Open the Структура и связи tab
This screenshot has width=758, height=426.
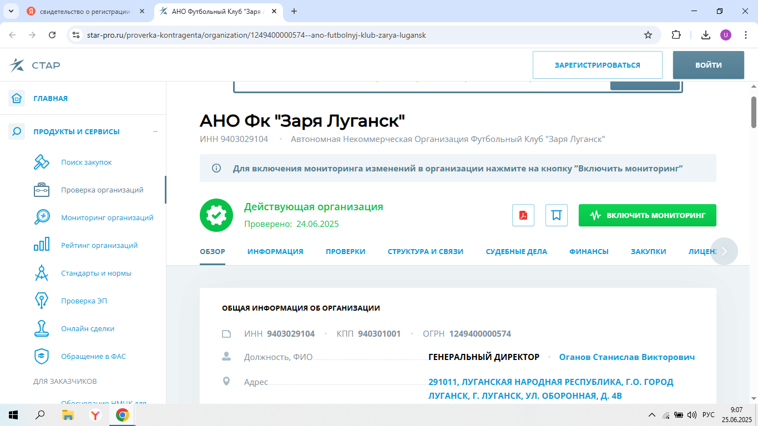pos(426,251)
